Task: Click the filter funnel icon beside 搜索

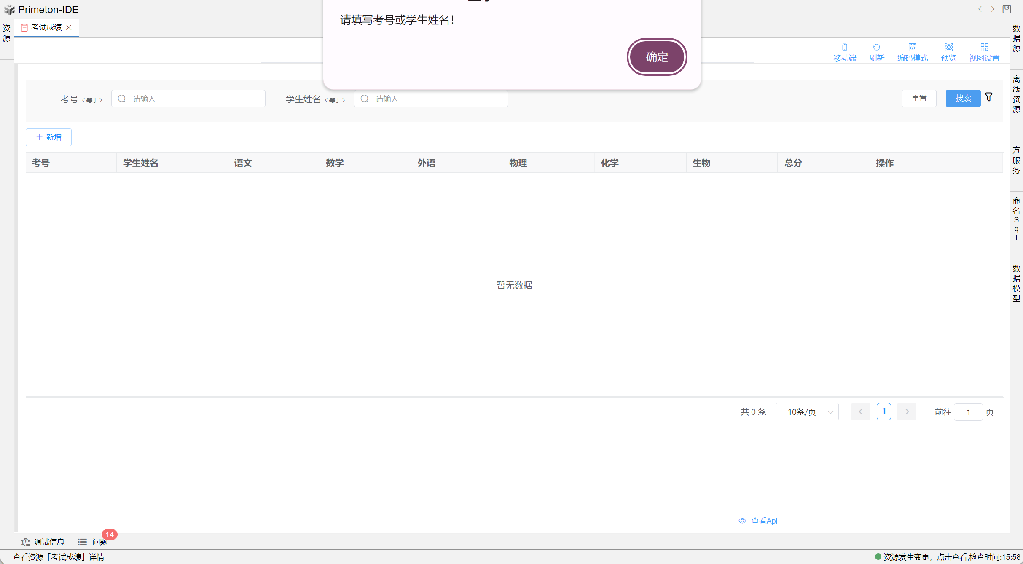Action: tap(989, 97)
